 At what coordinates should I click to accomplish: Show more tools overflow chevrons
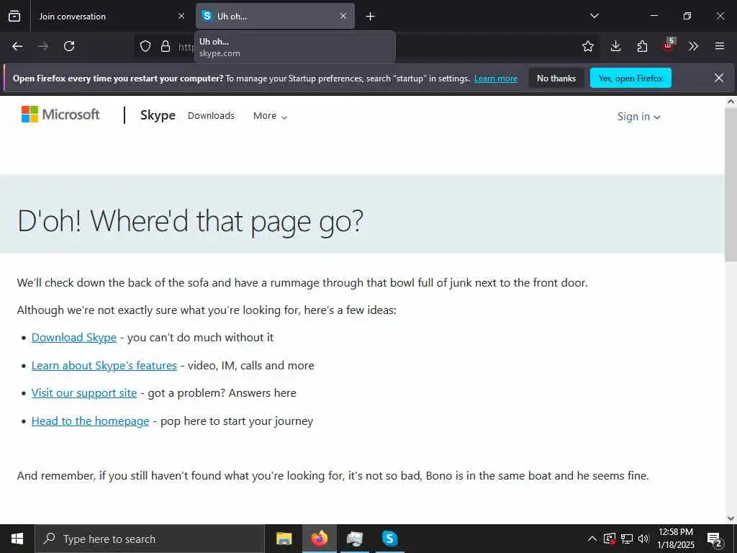click(x=693, y=46)
